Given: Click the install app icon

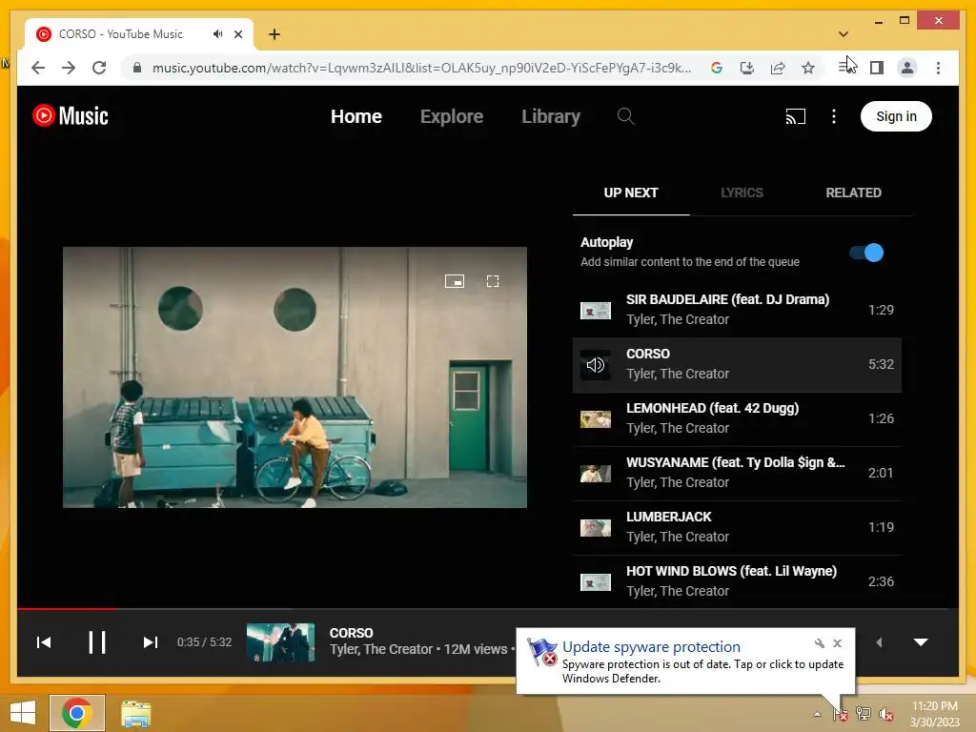Looking at the screenshot, I should point(747,68).
